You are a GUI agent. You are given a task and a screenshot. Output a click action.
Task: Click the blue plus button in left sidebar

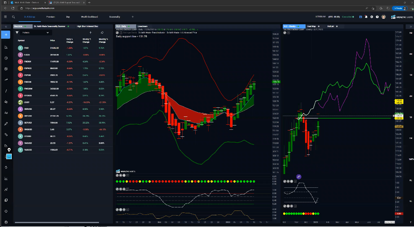(x=6, y=35)
